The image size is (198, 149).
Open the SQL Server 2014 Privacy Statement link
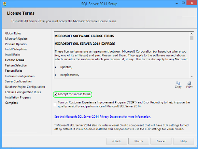click(x=103, y=117)
